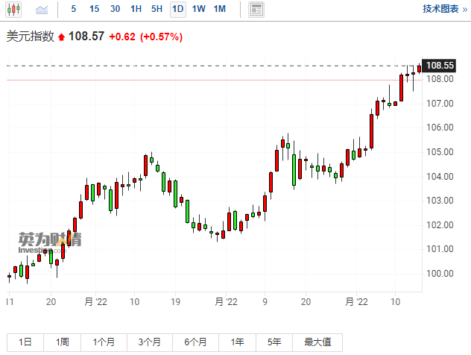Switch to area chart type

pyautogui.click(x=42, y=10)
